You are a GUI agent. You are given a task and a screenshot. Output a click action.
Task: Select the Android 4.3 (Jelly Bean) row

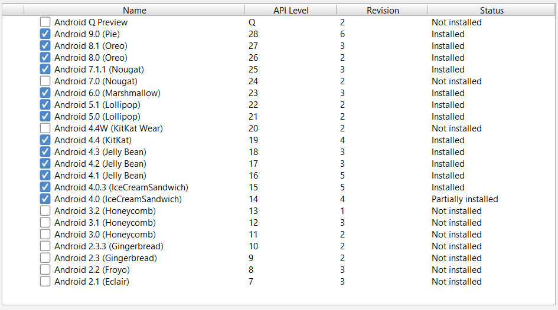click(x=100, y=152)
